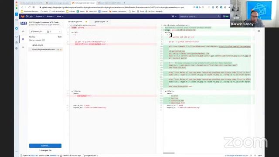Click the browser back arrow
The image size is (279, 157).
22,7
